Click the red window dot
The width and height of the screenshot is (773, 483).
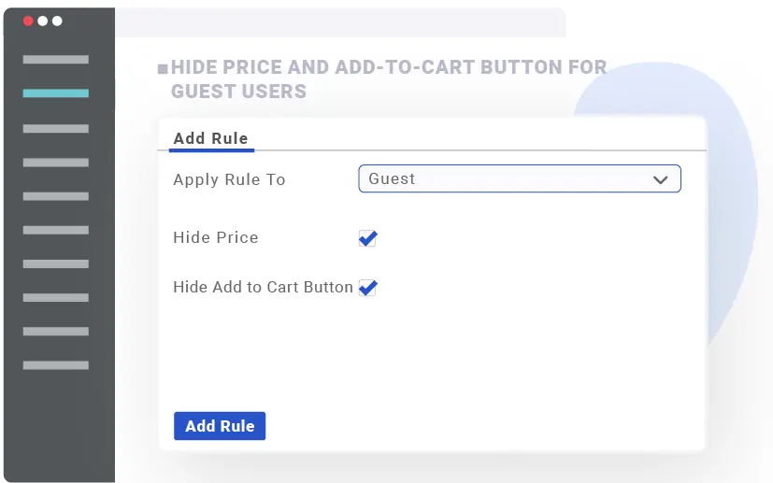[28, 21]
